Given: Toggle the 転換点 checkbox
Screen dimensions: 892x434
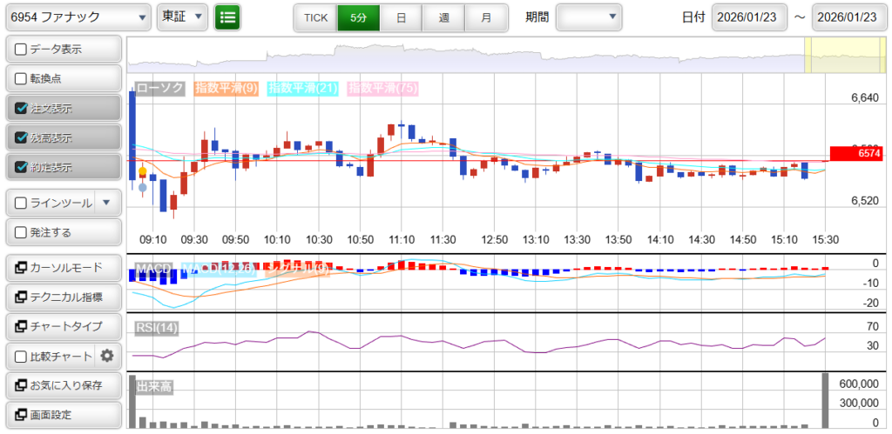Looking at the screenshot, I should point(22,78).
